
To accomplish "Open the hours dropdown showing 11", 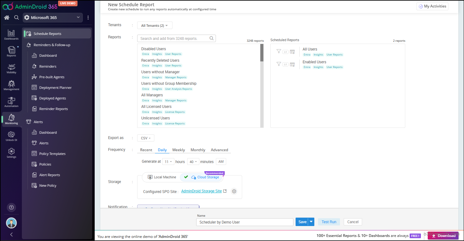I will [x=168, y=161].
